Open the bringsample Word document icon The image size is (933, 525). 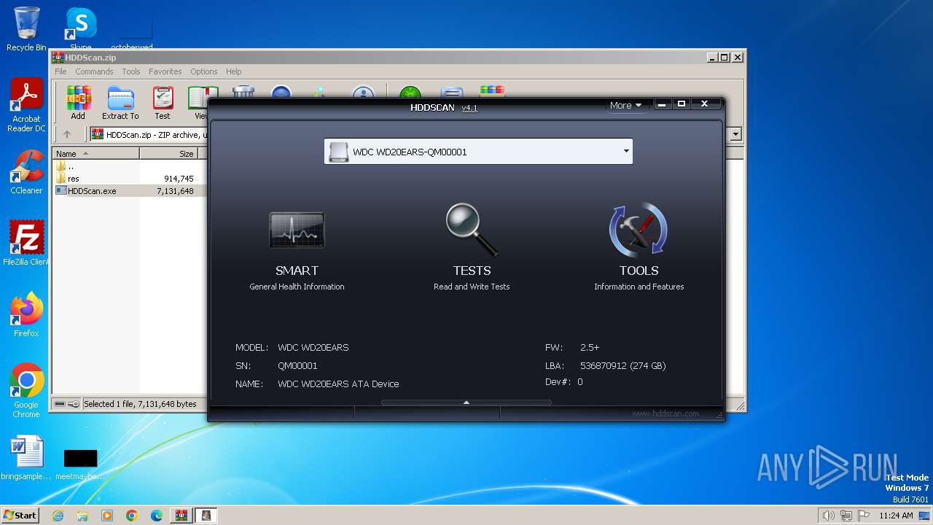point(26,458)
